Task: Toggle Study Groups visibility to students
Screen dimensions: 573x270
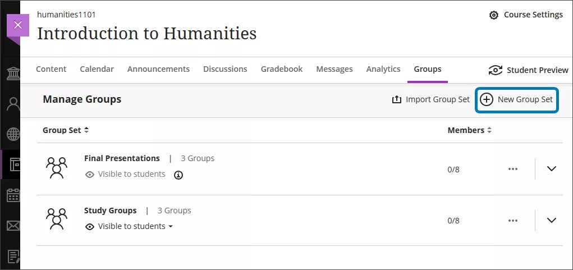Action: 129,226
